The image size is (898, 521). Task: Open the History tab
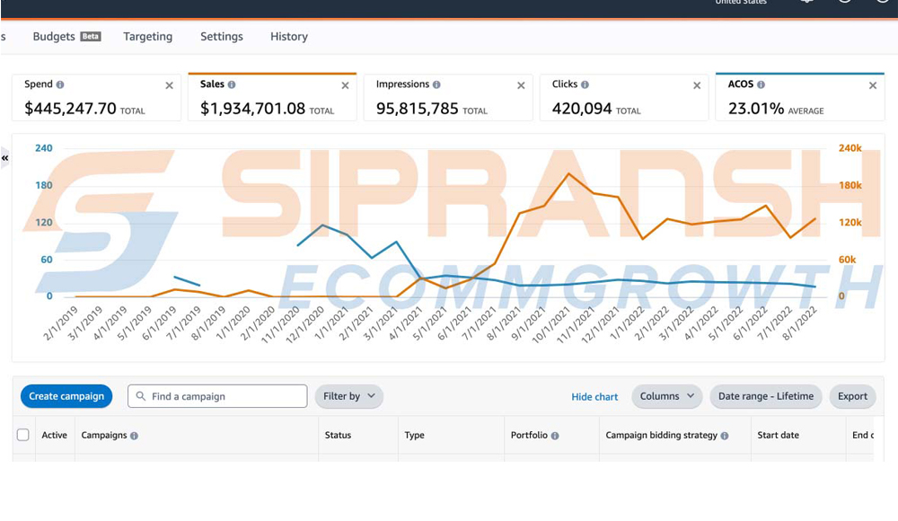click(x=288, y=37)
